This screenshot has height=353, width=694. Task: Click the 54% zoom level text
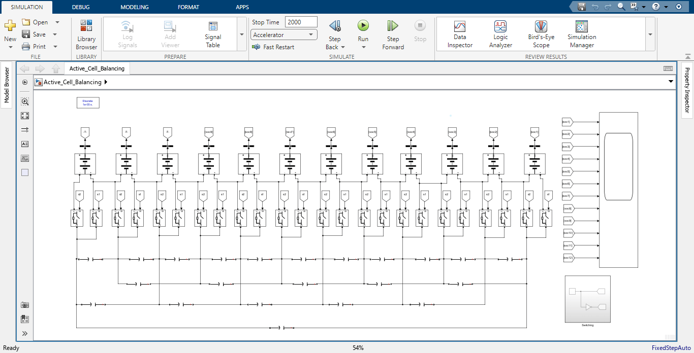pos(358,348)
